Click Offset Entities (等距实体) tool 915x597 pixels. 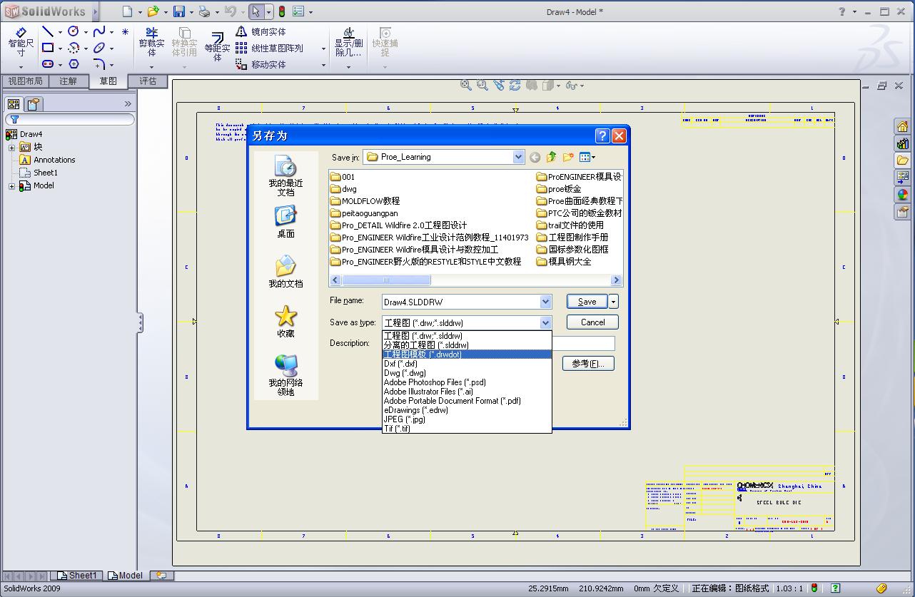pos(217,45)
